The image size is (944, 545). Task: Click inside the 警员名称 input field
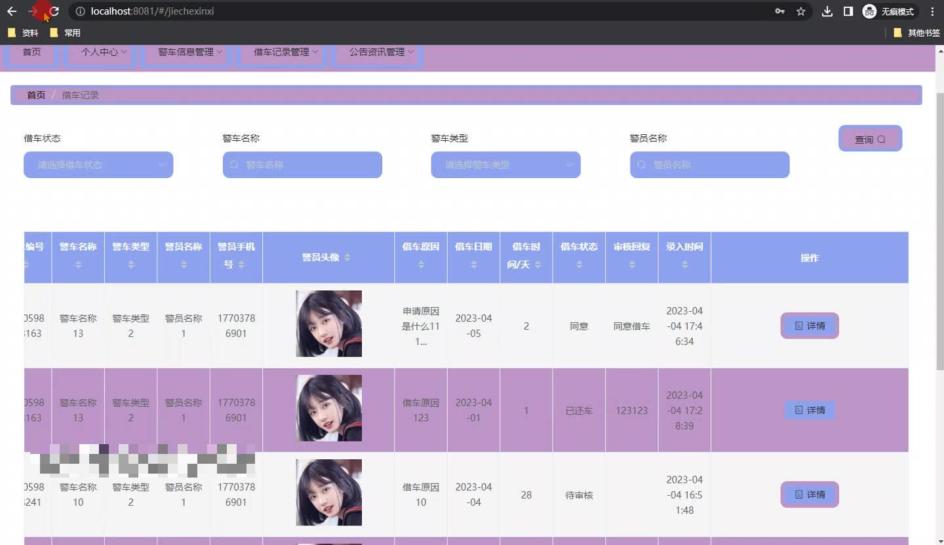tap(709, 164)
